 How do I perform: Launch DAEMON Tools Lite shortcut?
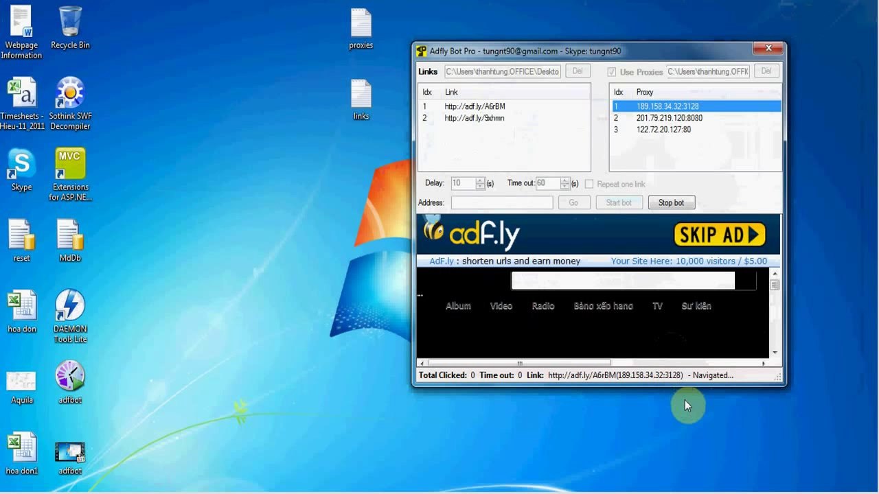[x=70, y=316]
